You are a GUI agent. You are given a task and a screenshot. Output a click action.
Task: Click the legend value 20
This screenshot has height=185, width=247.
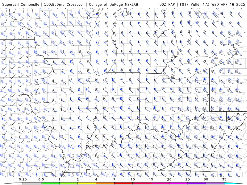click(169, 179)
